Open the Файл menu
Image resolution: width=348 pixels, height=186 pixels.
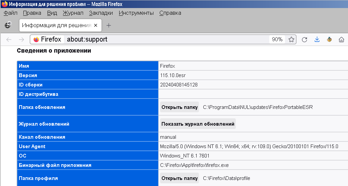pos(10,13)
